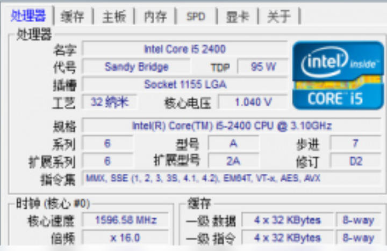
Task: Click the 一级 指令 8-way value
Action: 359,238
